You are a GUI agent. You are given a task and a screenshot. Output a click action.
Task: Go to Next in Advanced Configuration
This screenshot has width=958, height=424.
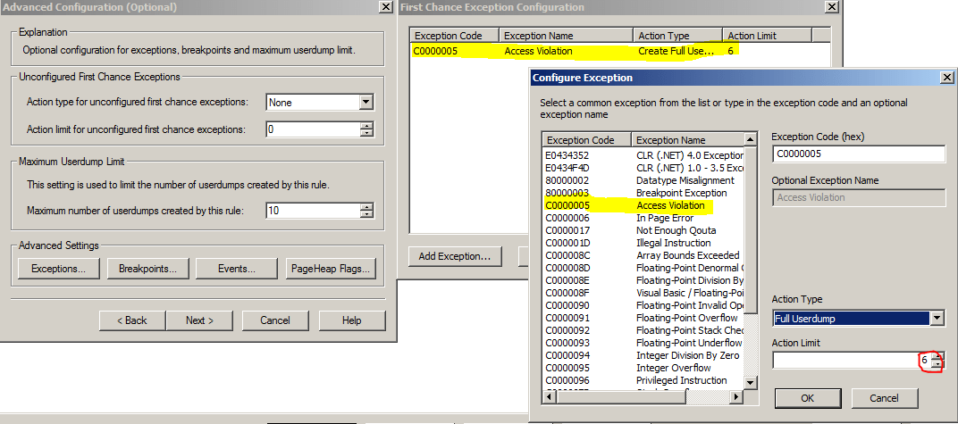[x=198, y=320]
